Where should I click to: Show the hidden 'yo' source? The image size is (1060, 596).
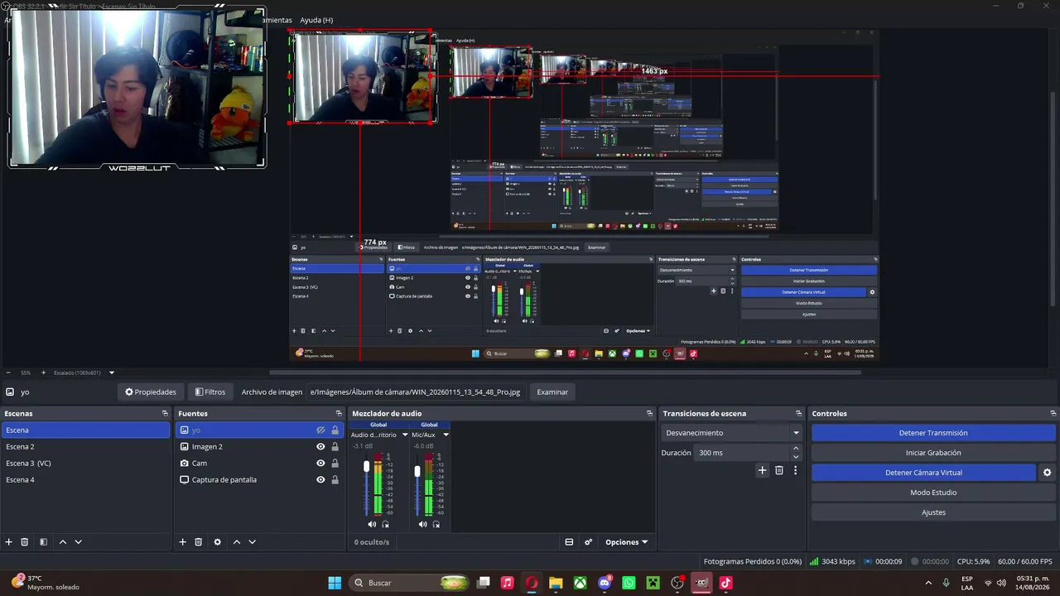click(320, 430)
